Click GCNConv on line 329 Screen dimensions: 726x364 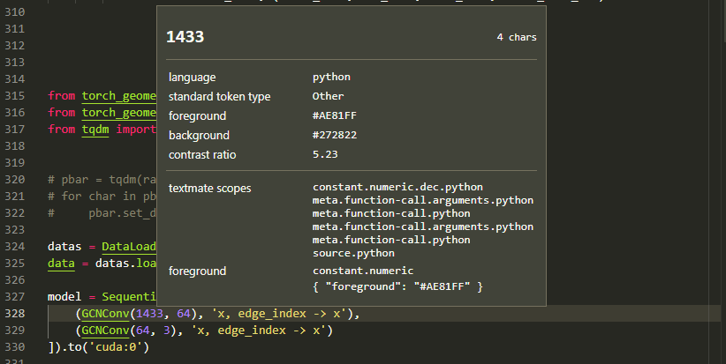coord(105,331)
